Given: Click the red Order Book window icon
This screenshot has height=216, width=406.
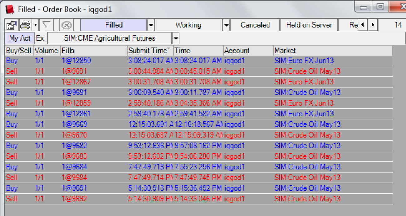Looking at the screenshot, I should [x=10, y=9].
